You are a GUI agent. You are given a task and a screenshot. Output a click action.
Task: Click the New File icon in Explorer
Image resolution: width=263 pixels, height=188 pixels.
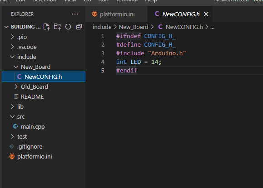point(46,27)
